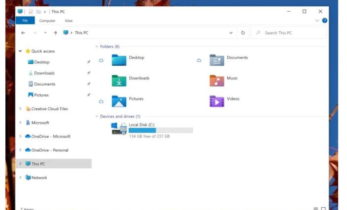Expand OneDrive - Personal in the sidebar
The width and height of the screenshot is (347, 210).
[x=21, y=150]
